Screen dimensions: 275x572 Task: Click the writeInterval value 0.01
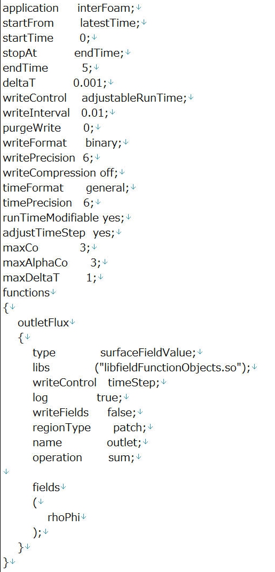(95, 113)
